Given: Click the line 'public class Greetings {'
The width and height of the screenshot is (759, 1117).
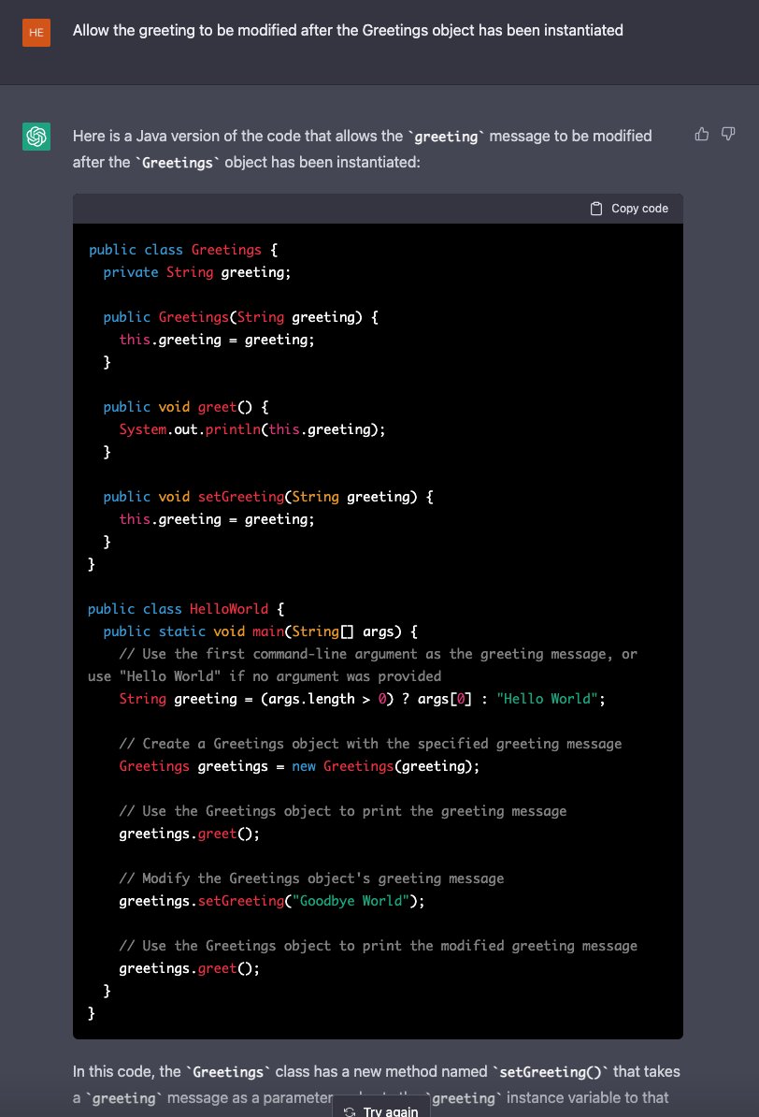Looking at the screenshot, I should (x=184, y=250).
